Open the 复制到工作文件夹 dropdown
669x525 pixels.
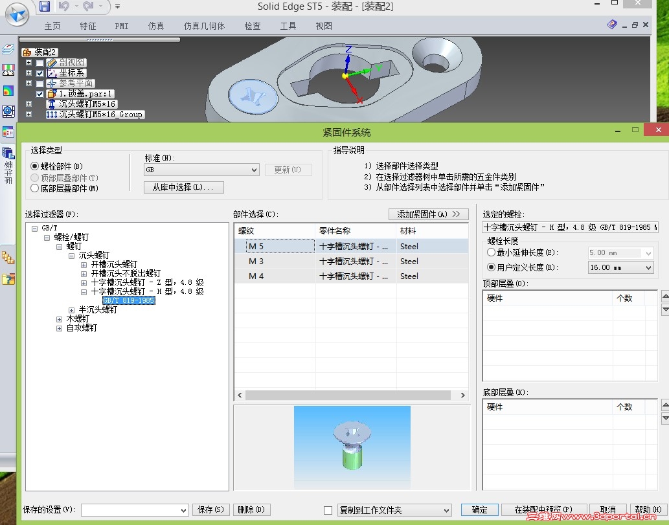point(394,510)
